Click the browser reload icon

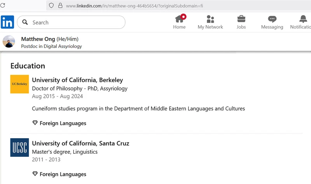(x=3, y=5)
